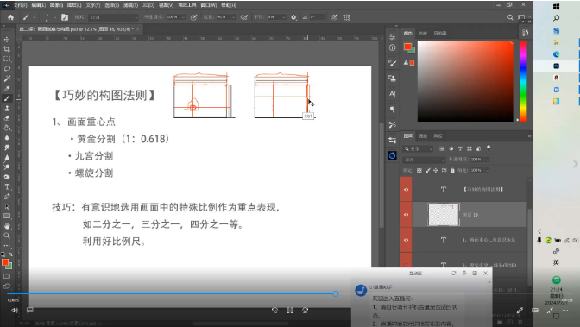580x327 pixels.
Task: Open the Paragraph panel icon
Action: 393,109
